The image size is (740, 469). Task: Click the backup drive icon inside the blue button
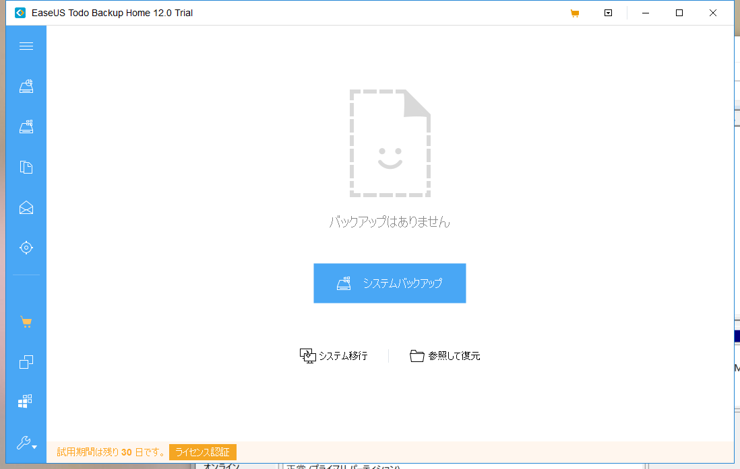[x=345, y=283]
